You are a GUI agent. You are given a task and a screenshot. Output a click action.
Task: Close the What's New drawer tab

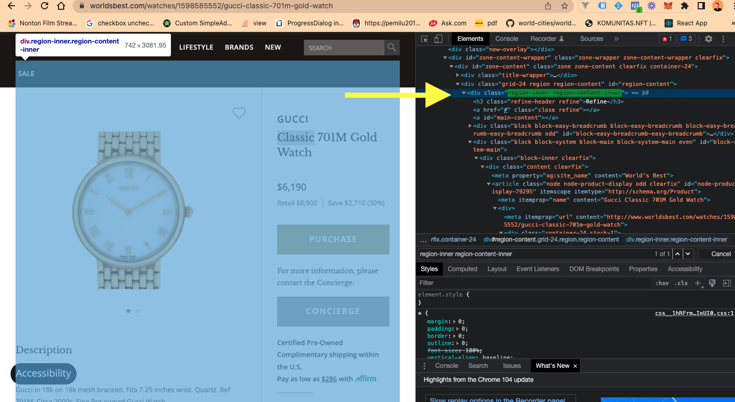[x=575, y=366]
